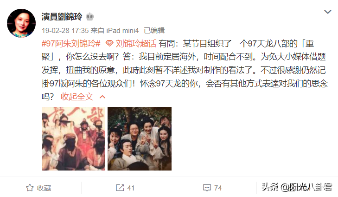338x197 pixels.
Task: Toggle 收藏 to save this post
Action: 44,188
